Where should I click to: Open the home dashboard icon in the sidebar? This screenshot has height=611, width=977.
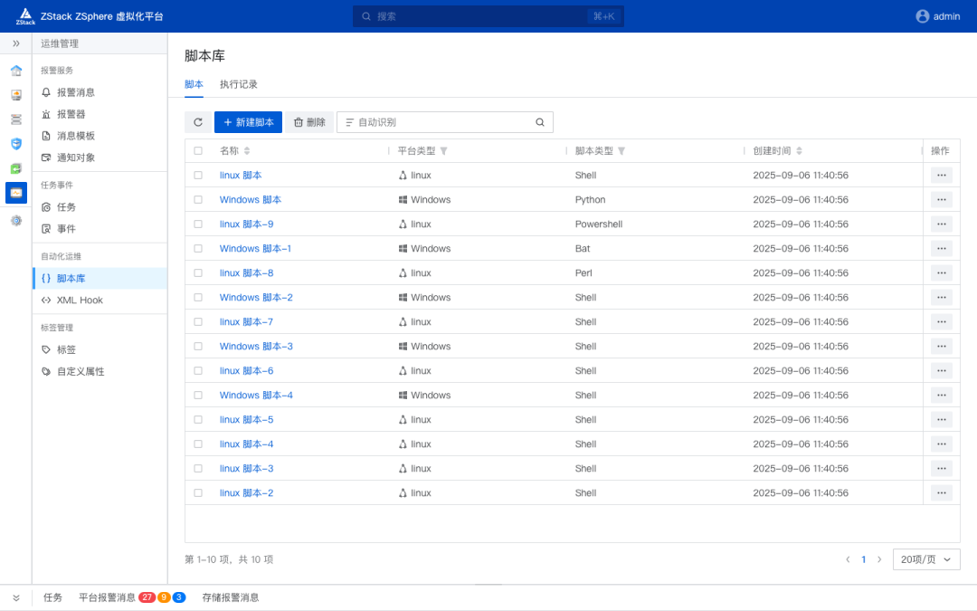tap(16, 70)
